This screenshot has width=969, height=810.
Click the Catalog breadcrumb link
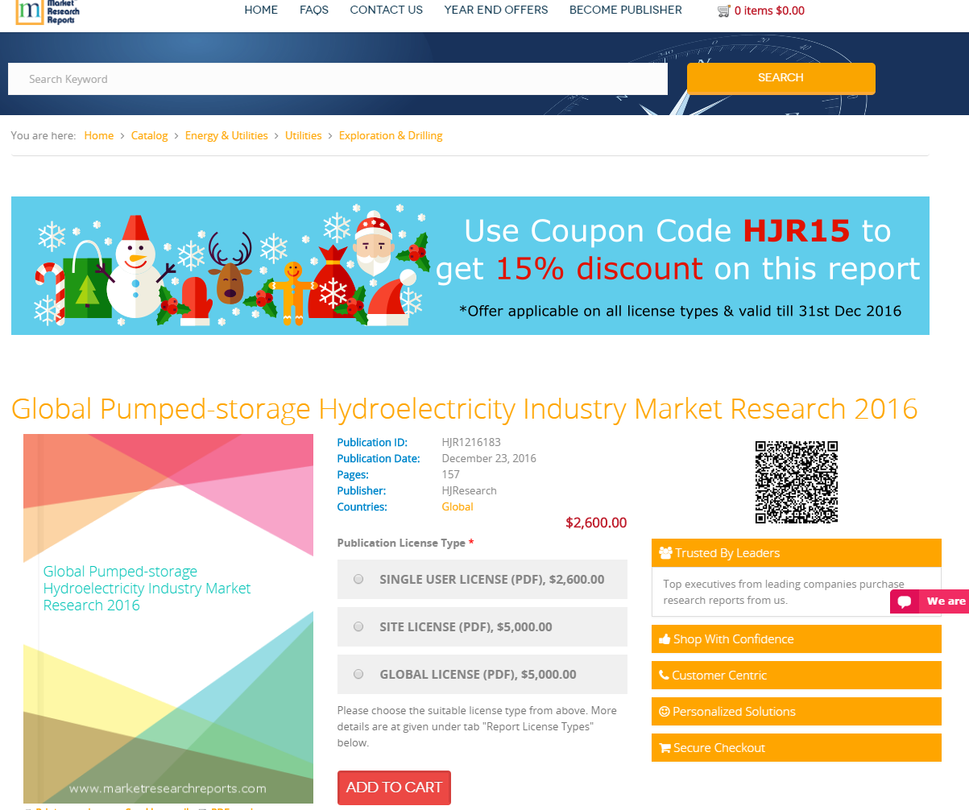[x=150, y=135]
